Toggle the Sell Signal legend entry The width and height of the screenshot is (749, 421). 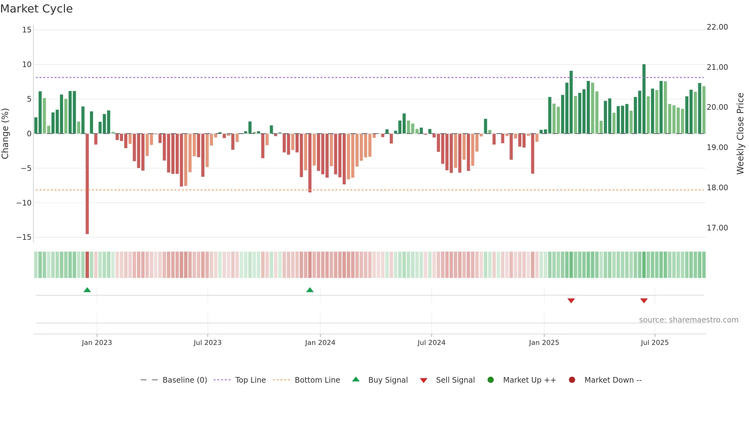point(447,380)
